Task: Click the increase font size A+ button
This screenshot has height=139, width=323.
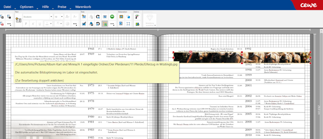Action: (67, 17)
